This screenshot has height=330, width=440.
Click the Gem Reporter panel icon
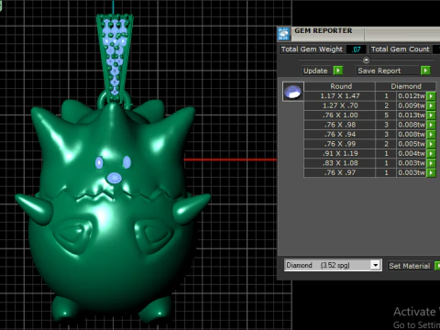tap(283, 34)
